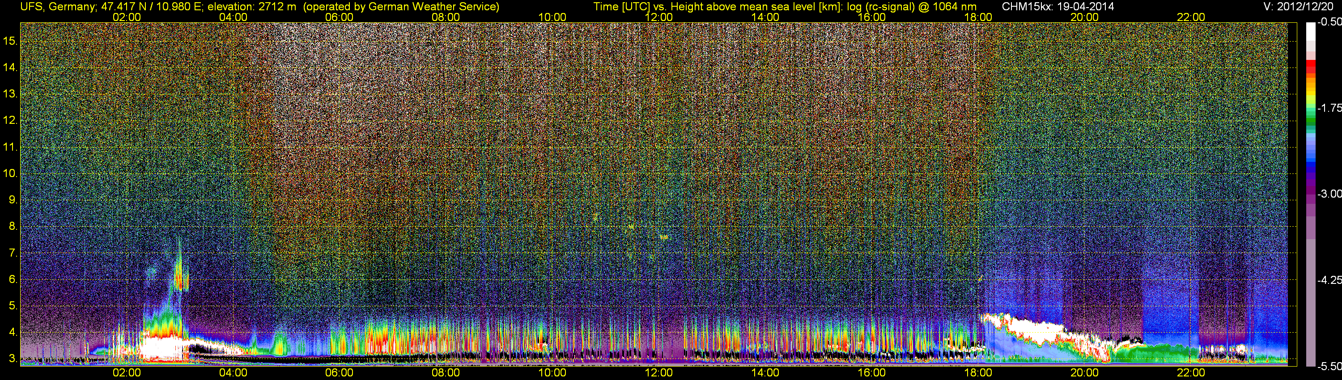The height and width of the screenshot is (380, 1342).
Task: Click the '-4.25' value on the color scale
Action: pos(1329,280)
